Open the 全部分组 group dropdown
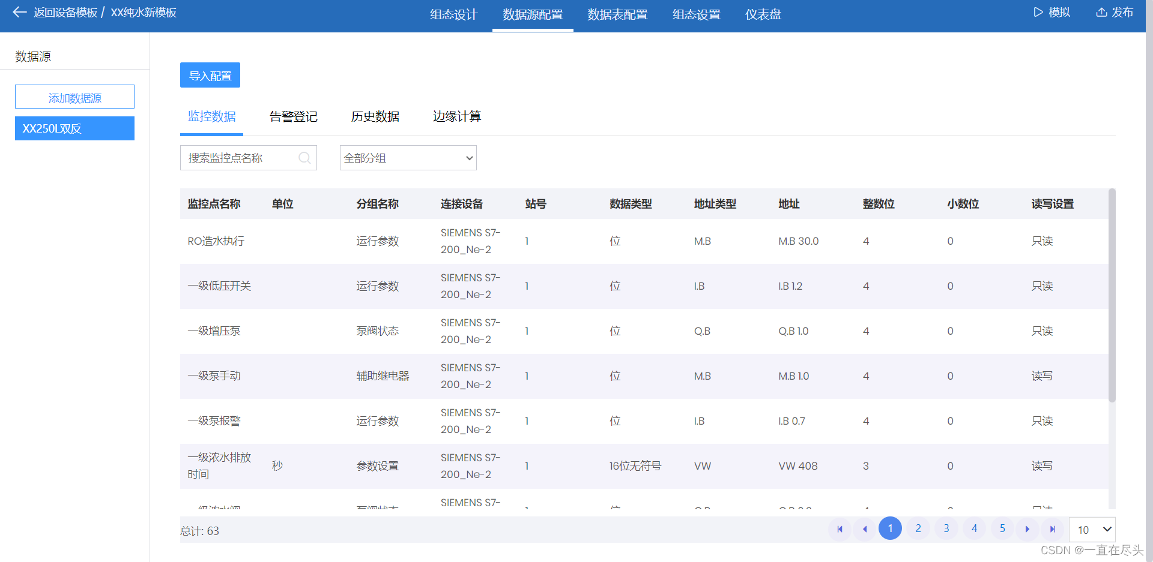This screenshot has width=1153, height=562. tap(408, 158)
